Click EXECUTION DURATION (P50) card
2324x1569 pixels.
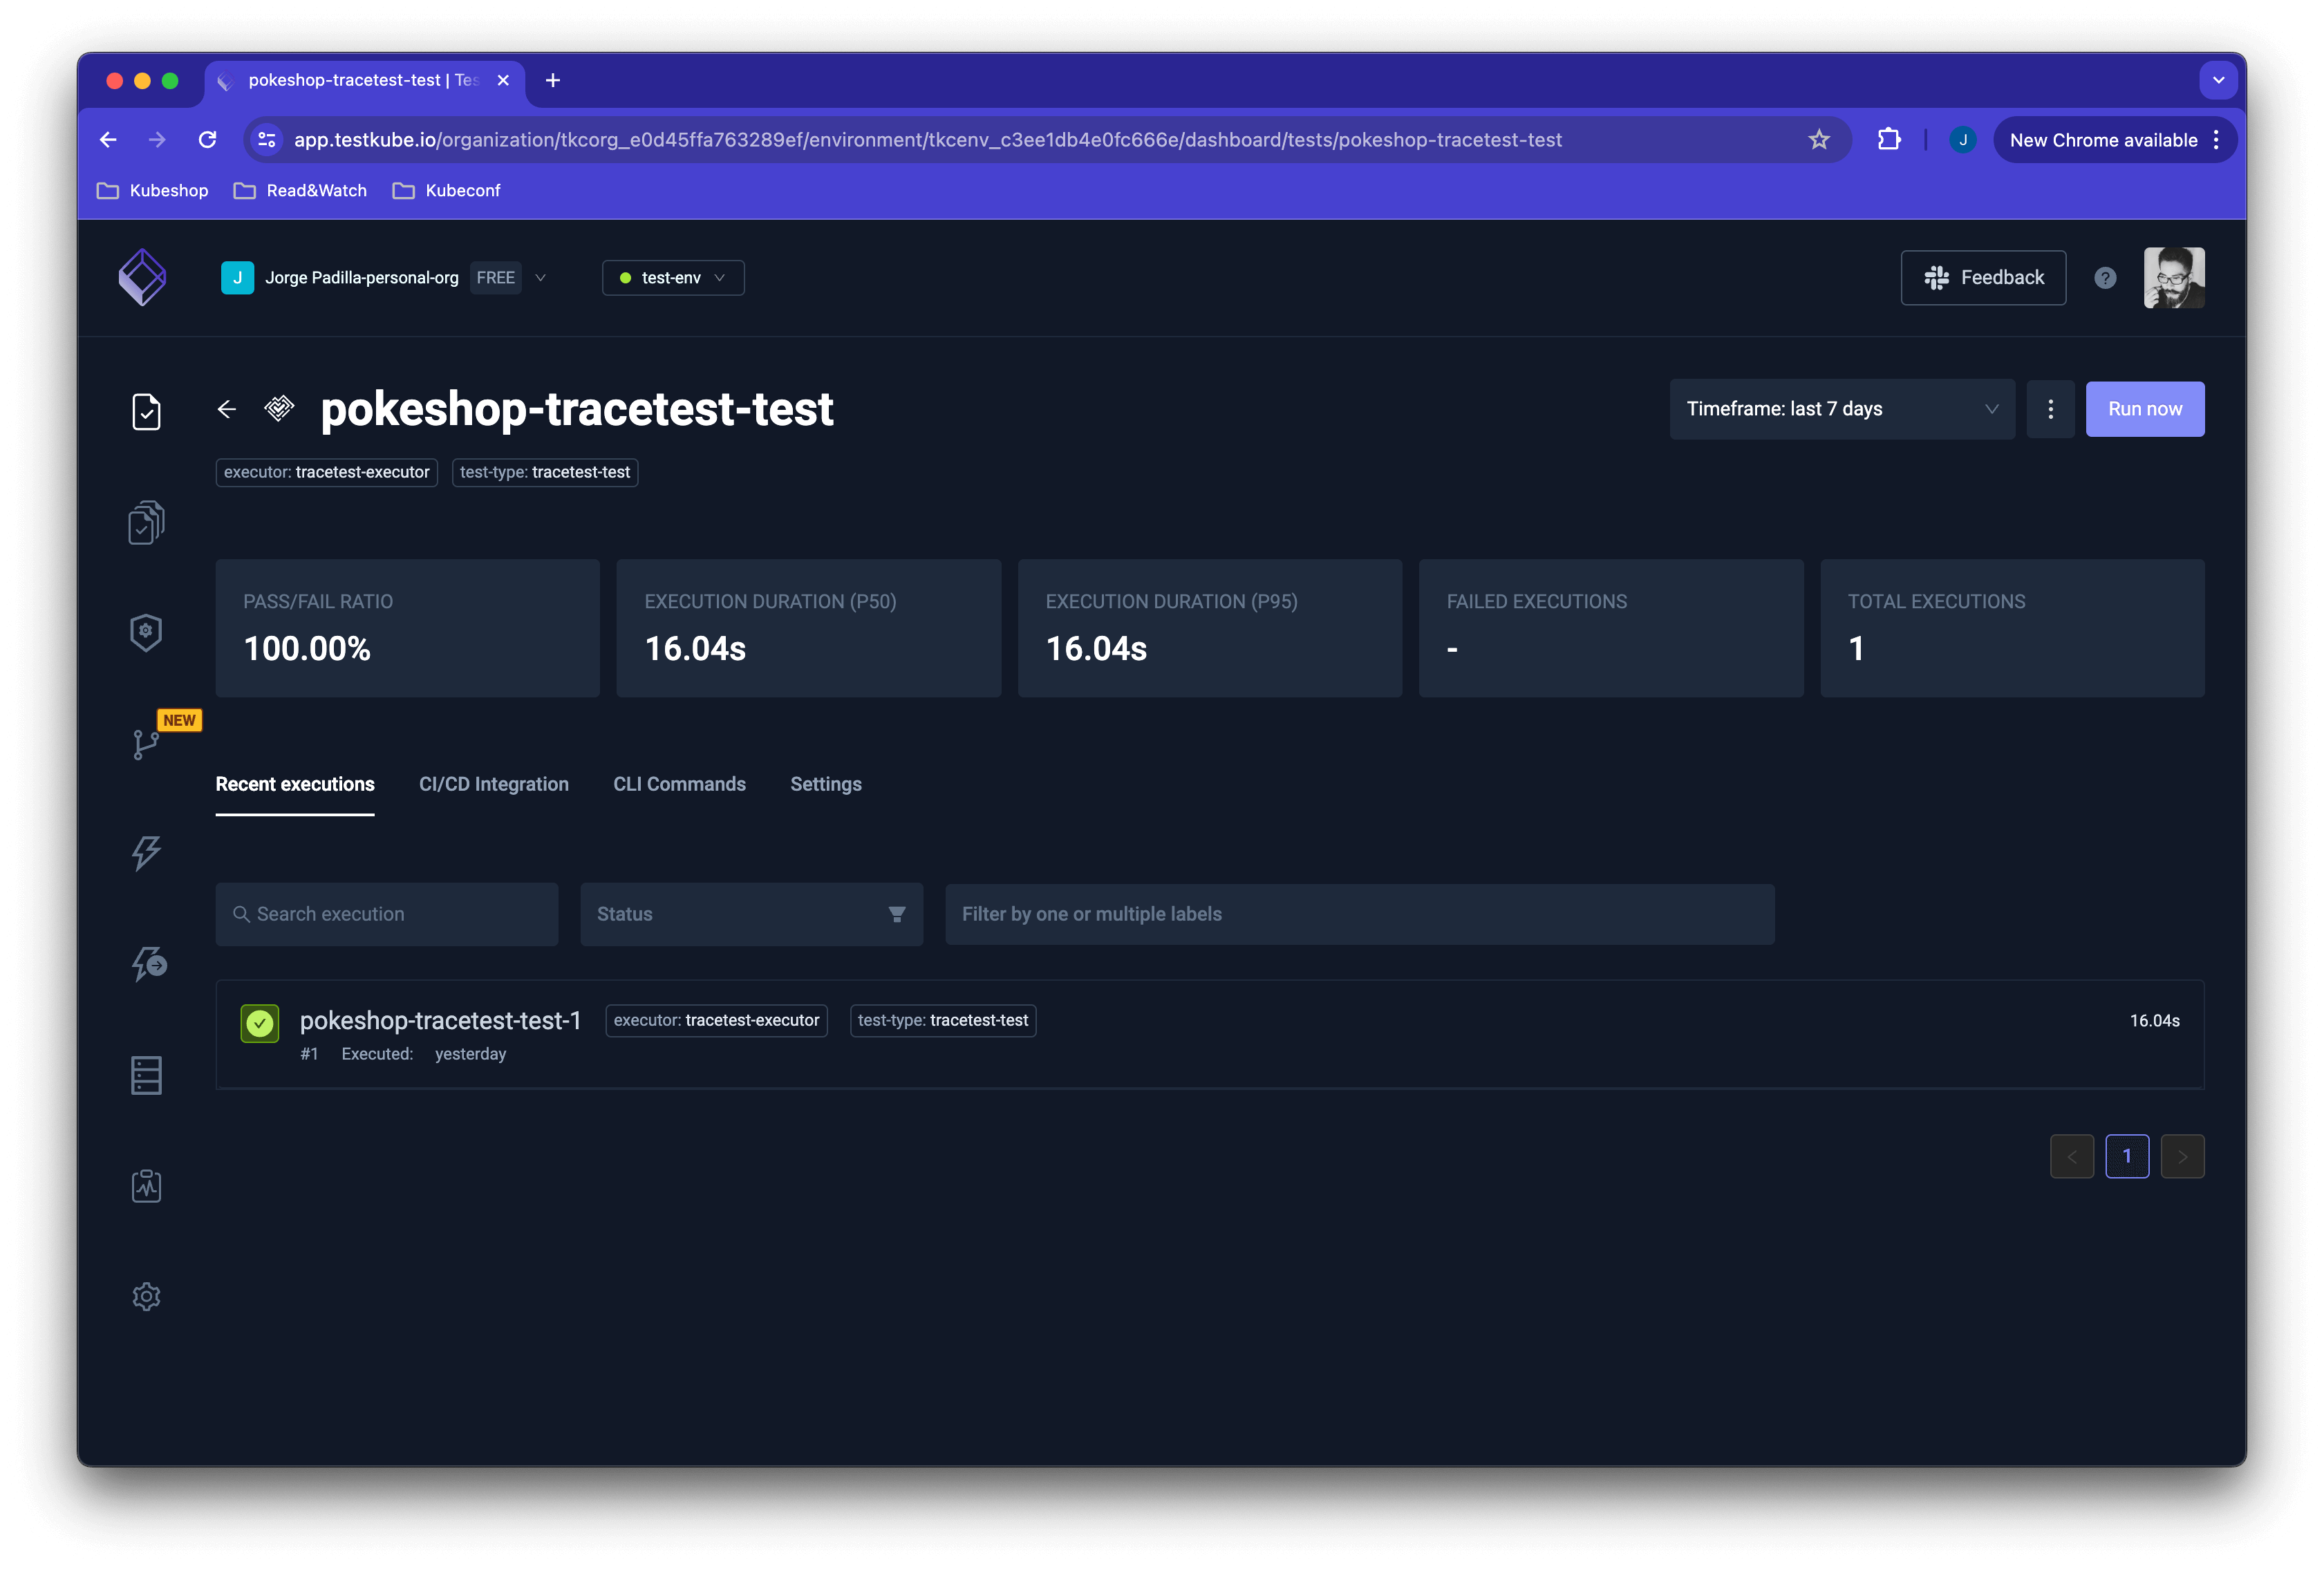click(x=809, y=628)
